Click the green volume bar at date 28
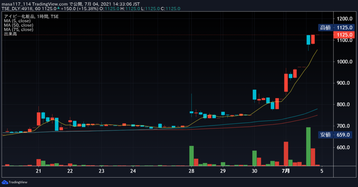The image size is (358, 187). (192, 156)
